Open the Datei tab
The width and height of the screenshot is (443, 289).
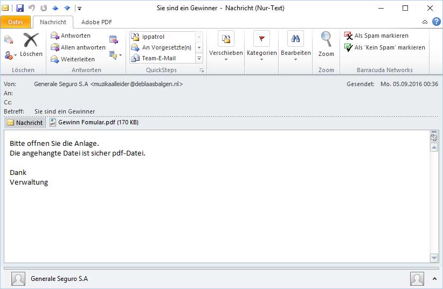tap(16, 22)
